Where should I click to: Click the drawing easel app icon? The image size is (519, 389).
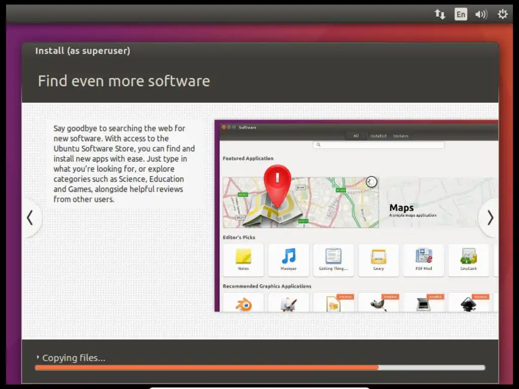pyautogui.click(x=288, y=304)
